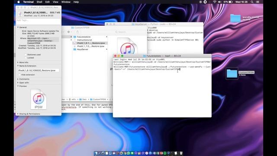Launch the App Store from the Dock
The width and height of the screenshot is (277, 156).
point(151,153)
